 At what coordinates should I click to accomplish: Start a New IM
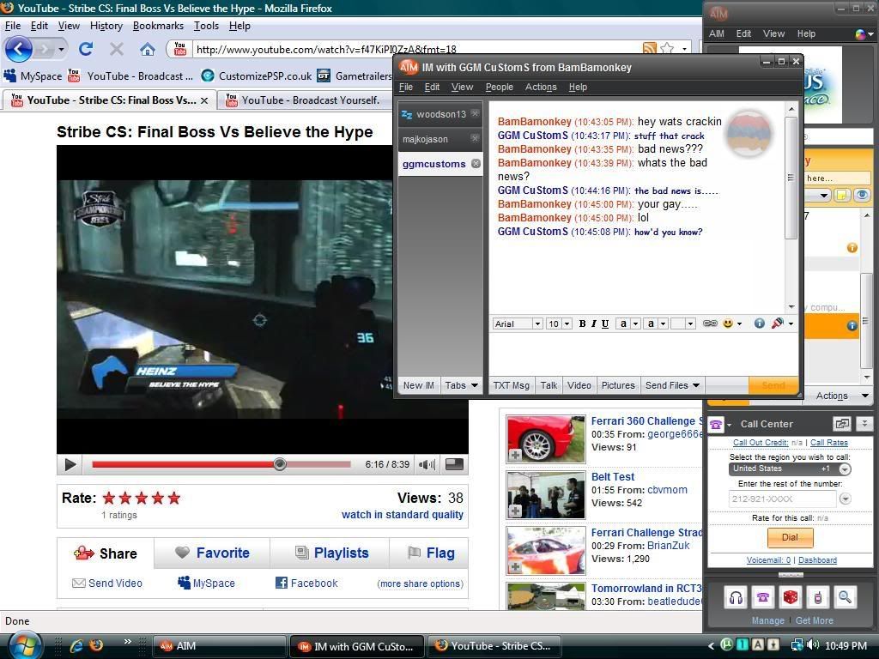click(419, 385)
